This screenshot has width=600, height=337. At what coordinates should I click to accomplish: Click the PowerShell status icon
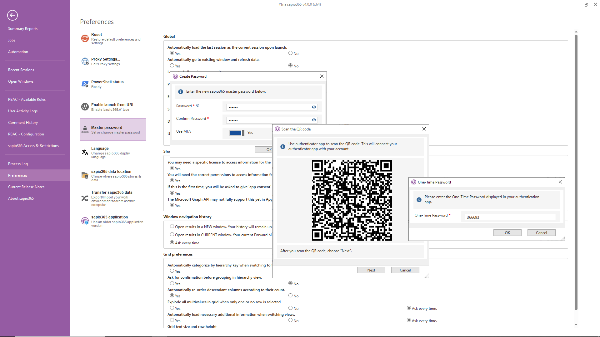85,84
